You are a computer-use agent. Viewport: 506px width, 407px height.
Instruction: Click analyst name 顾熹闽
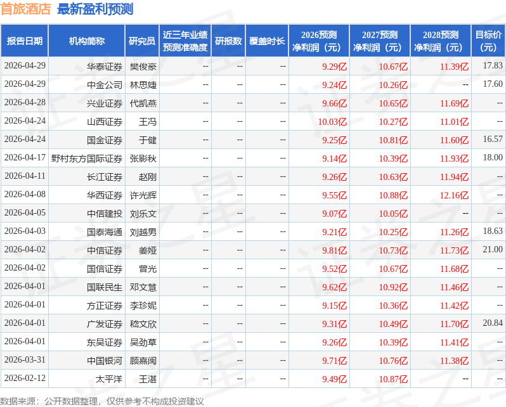pos(143,361)
